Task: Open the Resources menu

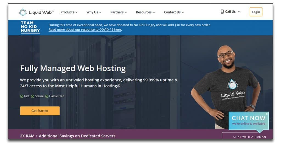Action: coord(145,12)
